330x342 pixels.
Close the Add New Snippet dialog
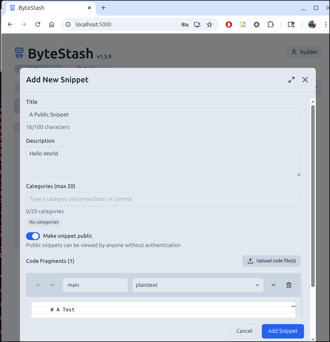(x=305, y=80)
